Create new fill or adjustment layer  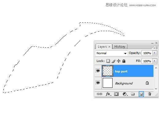[x=125, y=94]
